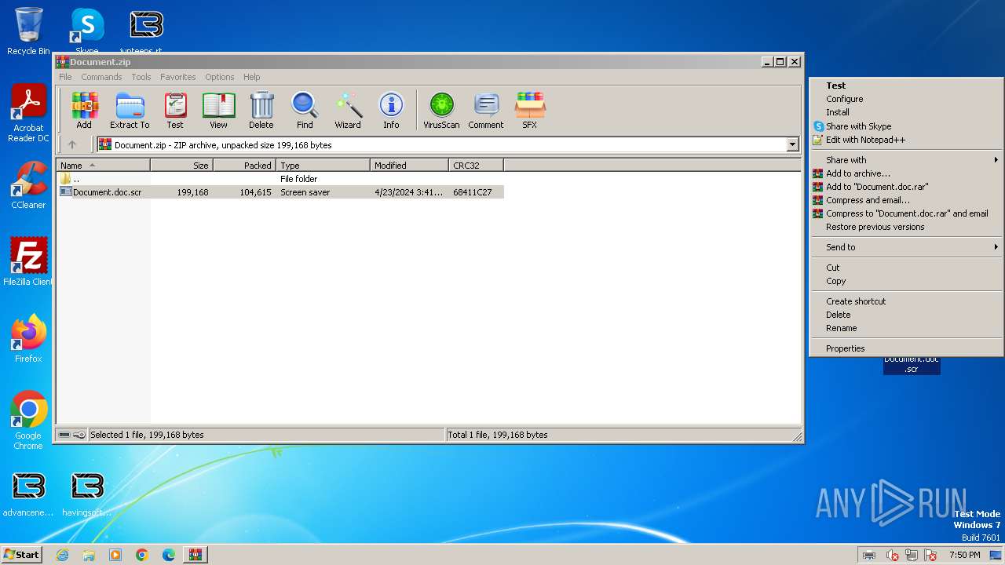Click the Delete trash can toolbar icon
1005x565 pixels.
click(x=261, y=110)
